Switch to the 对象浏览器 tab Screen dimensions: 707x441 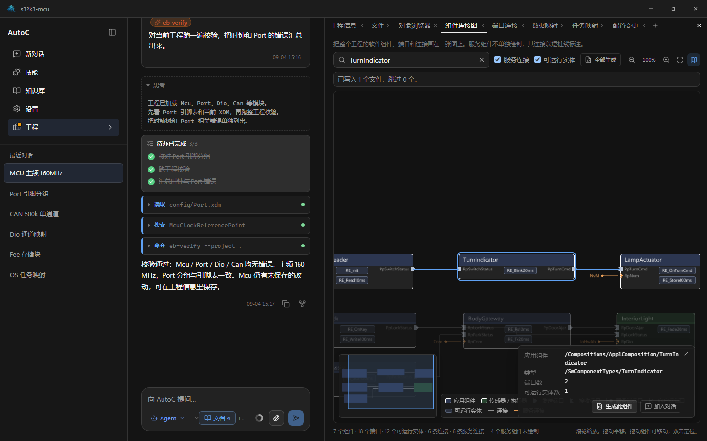point(414,25)
